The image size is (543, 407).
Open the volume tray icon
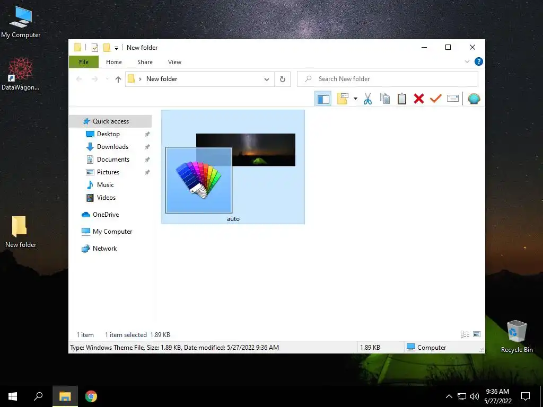[x=475, y=396]
